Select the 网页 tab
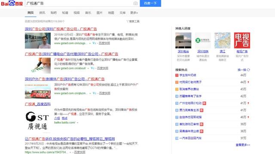Screen dimensions: 275x154 (x=31, y=13)
